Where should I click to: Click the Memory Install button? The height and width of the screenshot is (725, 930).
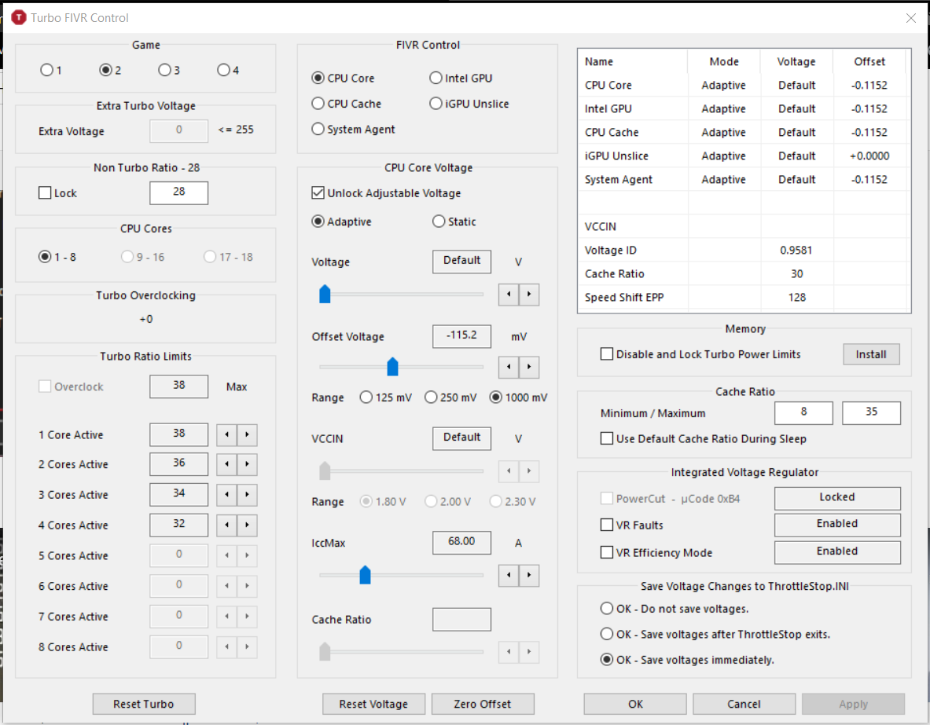click(871, 354)
